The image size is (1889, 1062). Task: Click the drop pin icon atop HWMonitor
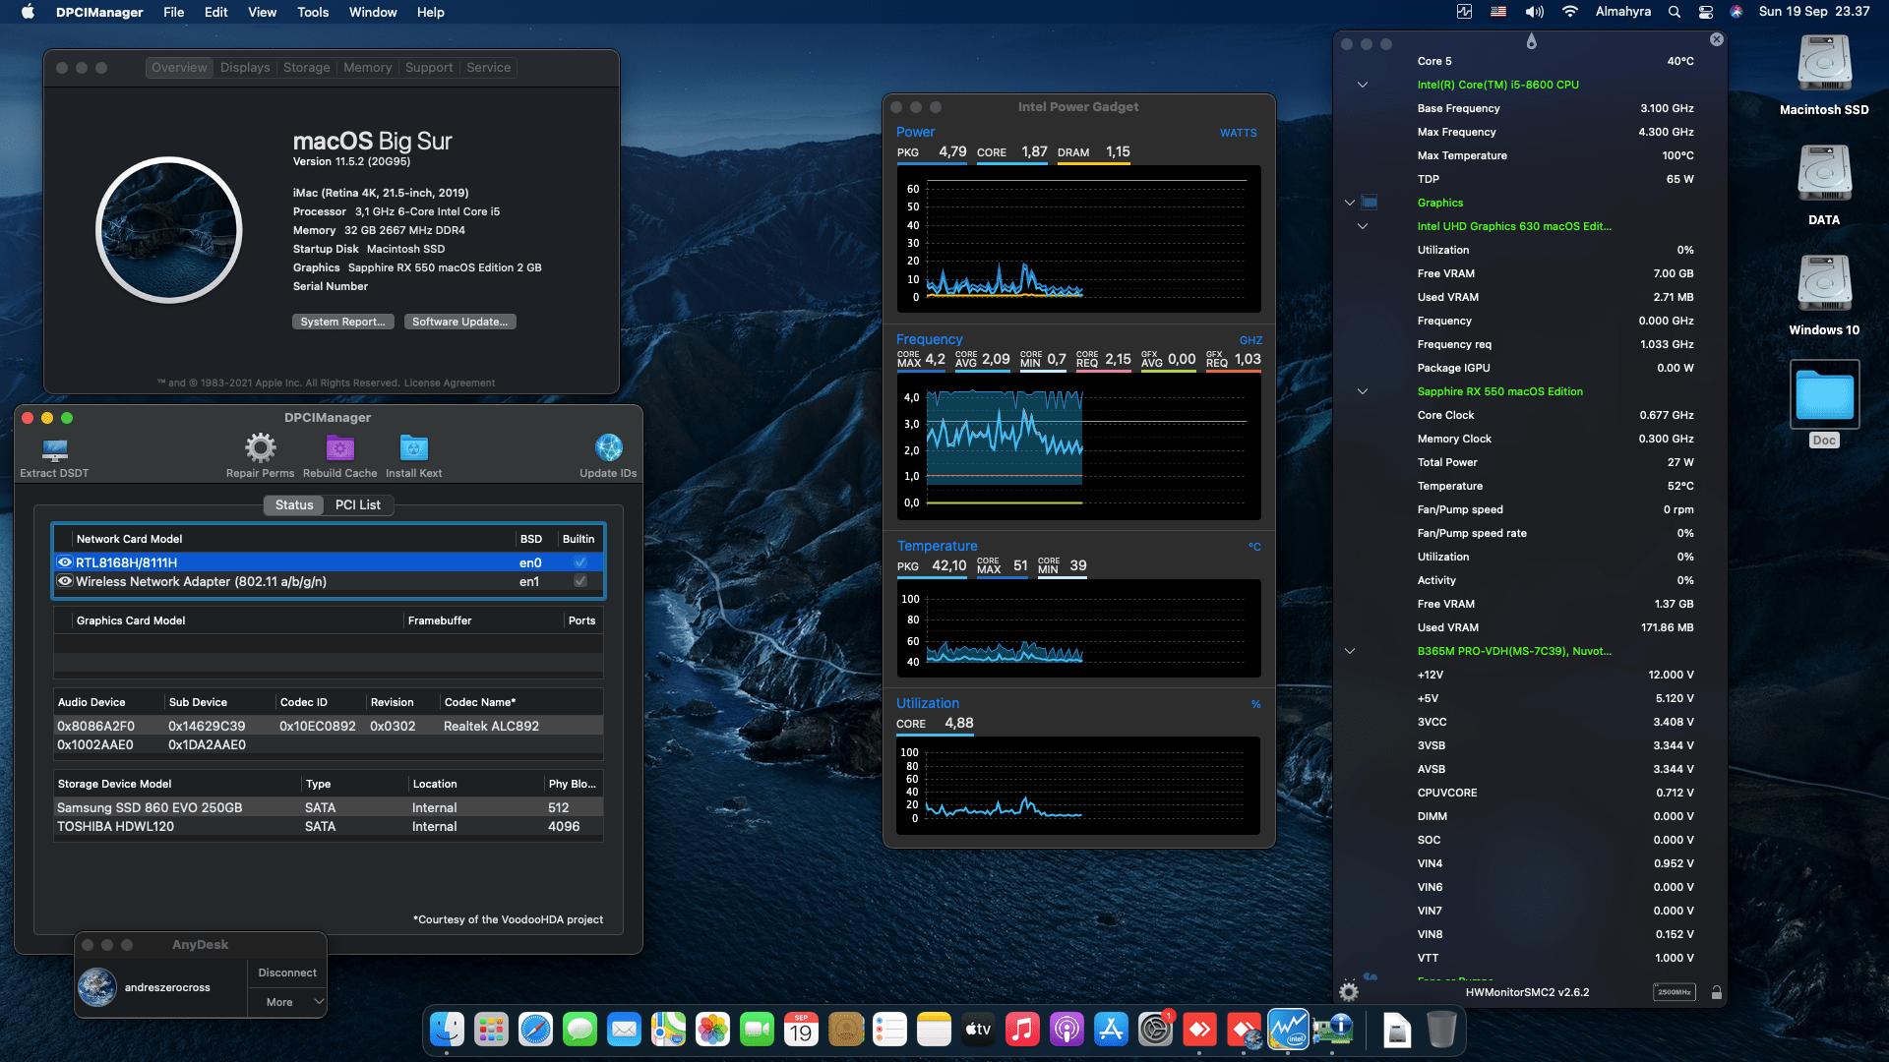[x=1531, y=41]
